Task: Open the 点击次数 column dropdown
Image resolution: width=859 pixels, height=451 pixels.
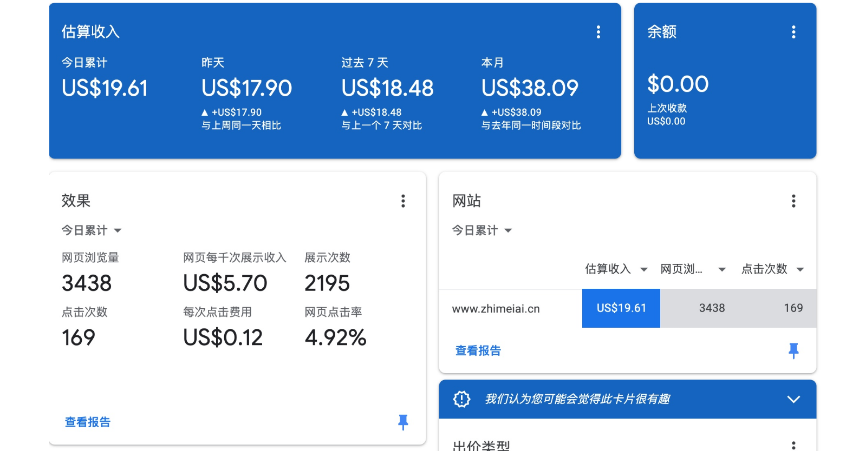Action: click(773, 269)
